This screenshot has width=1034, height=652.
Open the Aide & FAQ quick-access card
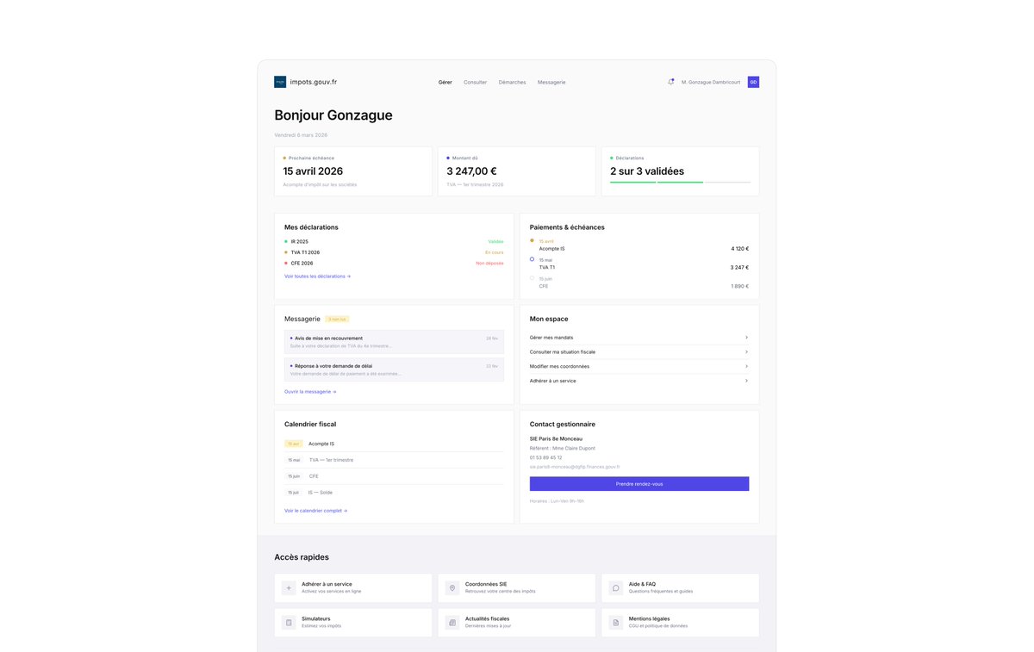680,588
